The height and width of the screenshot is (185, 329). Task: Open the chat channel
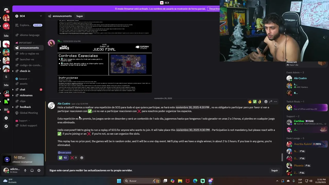pos(29,89)
